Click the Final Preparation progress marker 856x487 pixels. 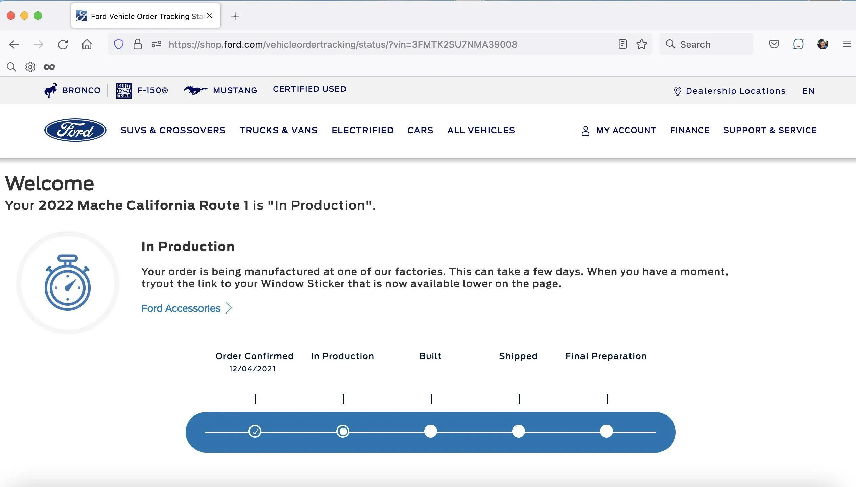point(607,432)
